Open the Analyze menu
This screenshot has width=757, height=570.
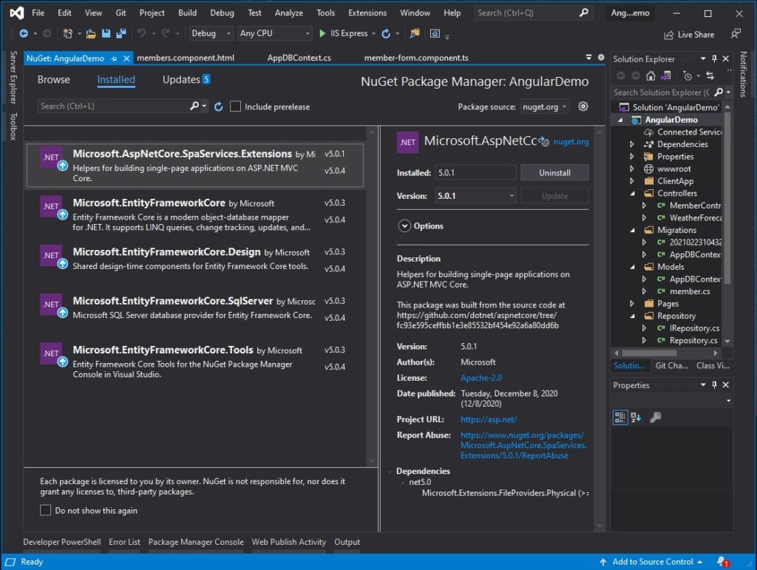coord(289,13)
